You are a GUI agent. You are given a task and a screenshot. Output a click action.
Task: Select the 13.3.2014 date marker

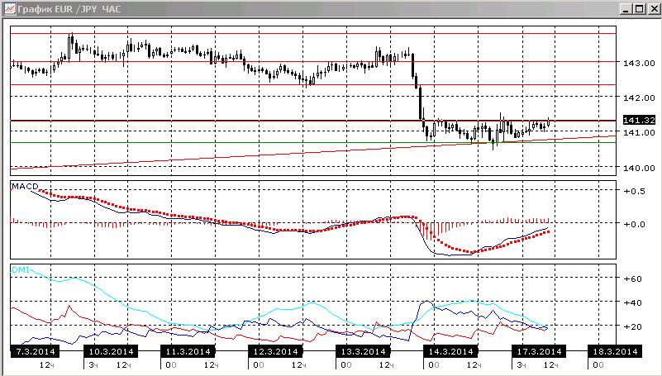point(363,351)
